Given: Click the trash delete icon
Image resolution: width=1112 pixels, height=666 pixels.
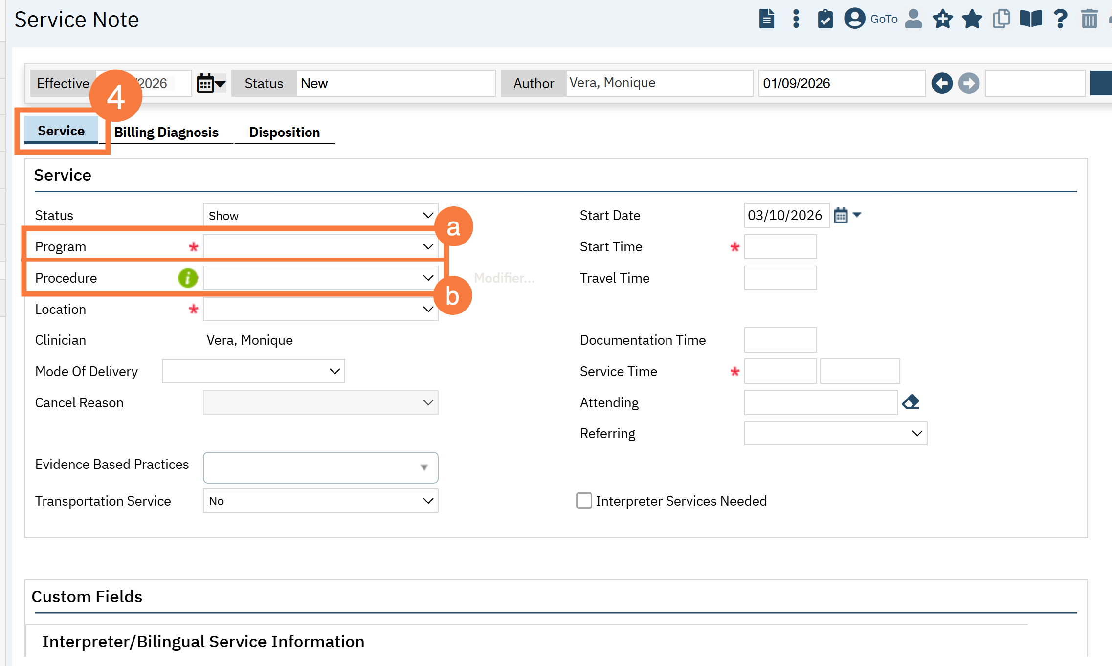Looking at the screenshot, I should pyautogui.click(x=1089, y=19).
